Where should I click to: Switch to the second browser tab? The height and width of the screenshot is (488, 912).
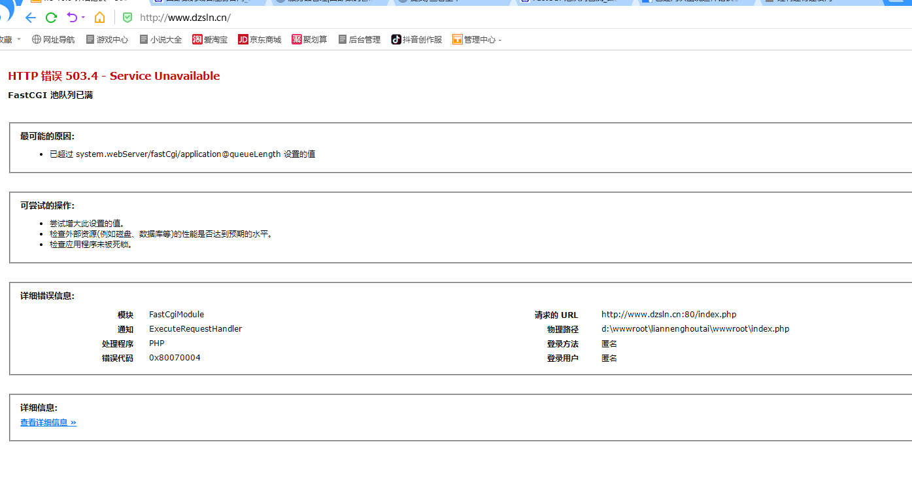click(206, 2)
